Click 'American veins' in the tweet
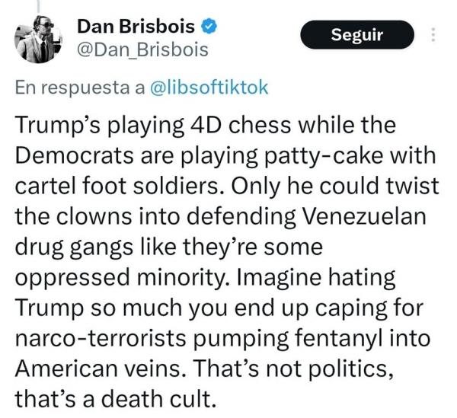The height and width of the screenshot is (418, 457). [101, 369]
